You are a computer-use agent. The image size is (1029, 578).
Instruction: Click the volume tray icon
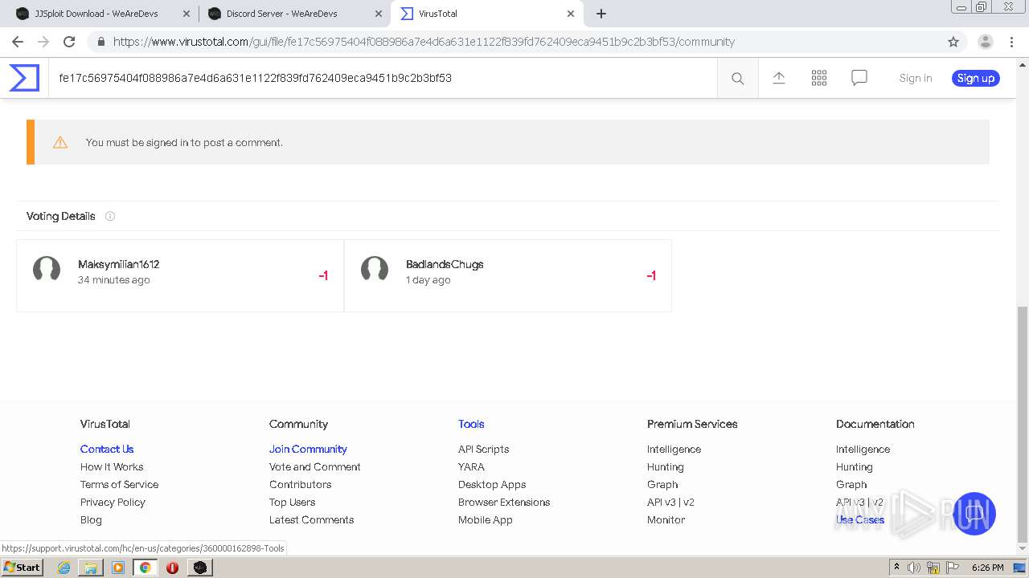coord(914,568)
